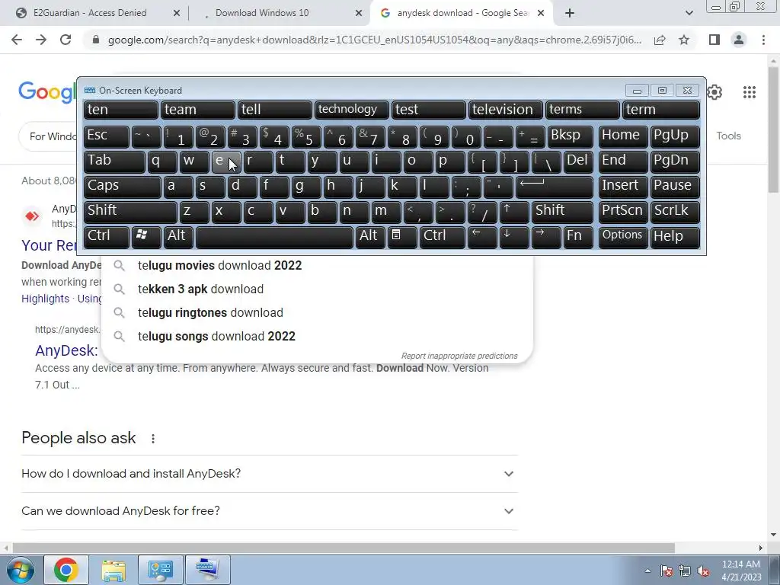
Task: Switch to Download Windows 10 tab
Action: tap(262, 13)
